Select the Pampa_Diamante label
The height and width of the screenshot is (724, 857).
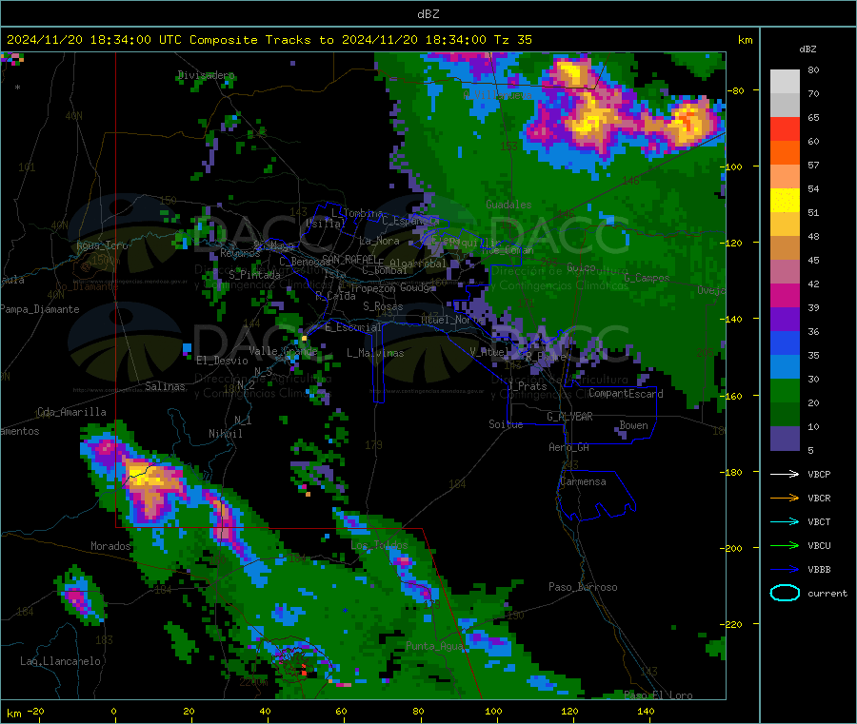tap(40, 309)
